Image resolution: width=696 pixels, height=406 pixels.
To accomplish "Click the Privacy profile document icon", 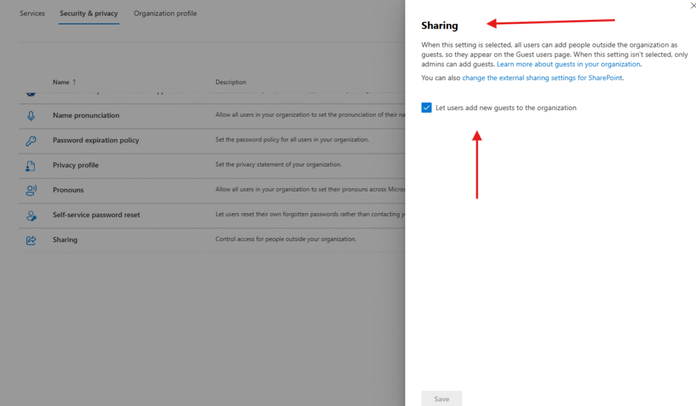I will click(x=31, y=165).
